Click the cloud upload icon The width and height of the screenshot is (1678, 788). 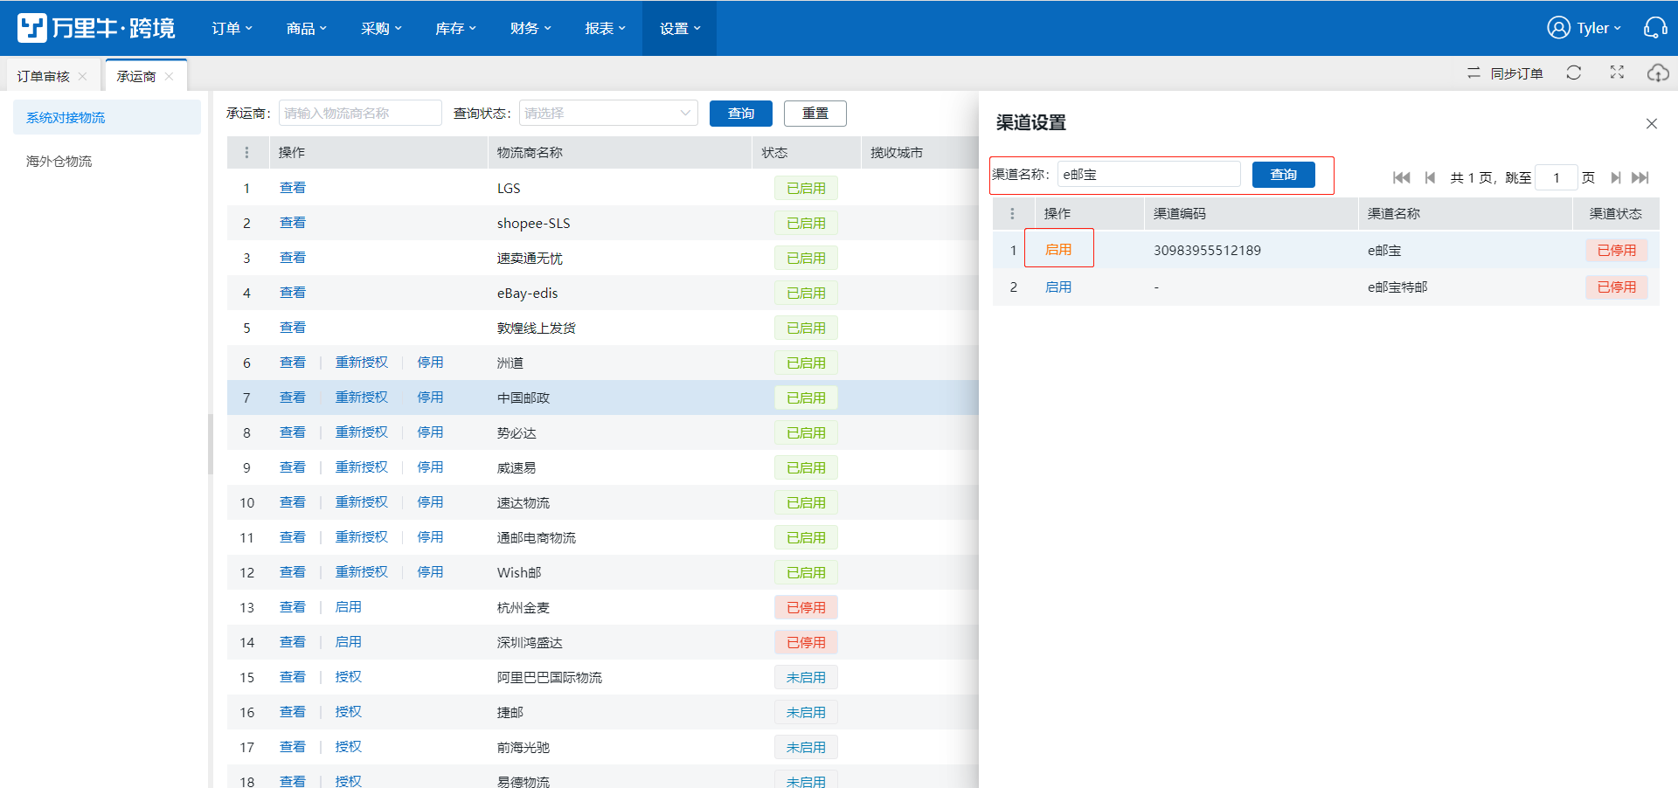tap(1658, 73)
